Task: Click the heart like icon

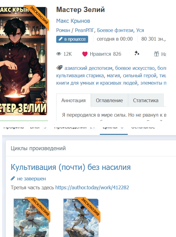Action: pyautogui.click(x=85, y=54)
